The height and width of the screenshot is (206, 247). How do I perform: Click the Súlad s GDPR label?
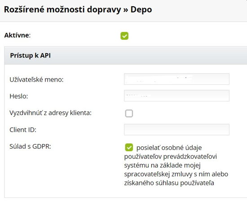[30, 146]
